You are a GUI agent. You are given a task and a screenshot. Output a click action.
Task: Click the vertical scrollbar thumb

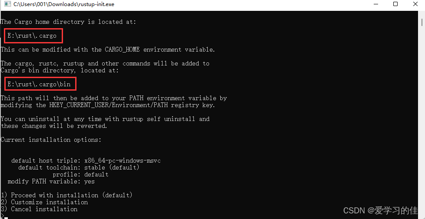click(x=422, y=22)
